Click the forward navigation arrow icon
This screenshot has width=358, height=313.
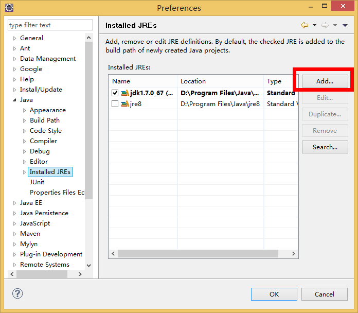click(325, 25)
